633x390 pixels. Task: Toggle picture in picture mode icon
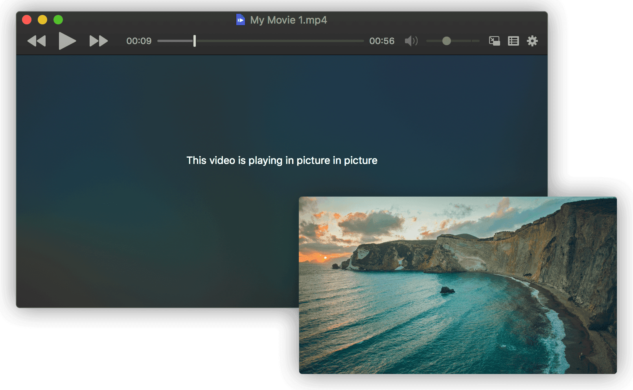point(495,41)
